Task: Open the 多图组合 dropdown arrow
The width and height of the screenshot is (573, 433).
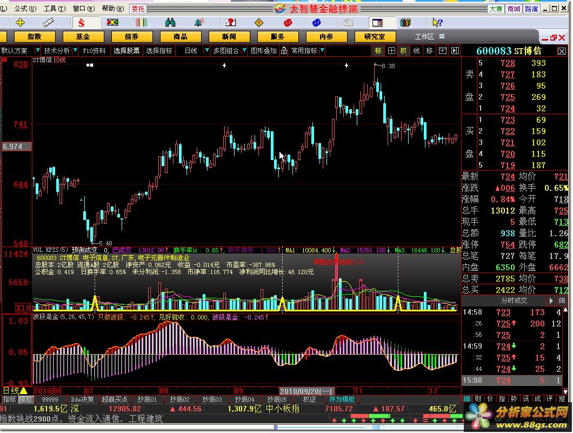Action: coord(244,50)
